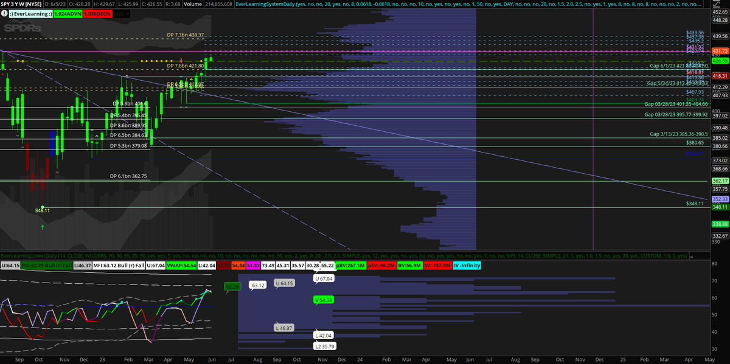Click the purple 352.33 trendline price bubble

tap(720, 199)
